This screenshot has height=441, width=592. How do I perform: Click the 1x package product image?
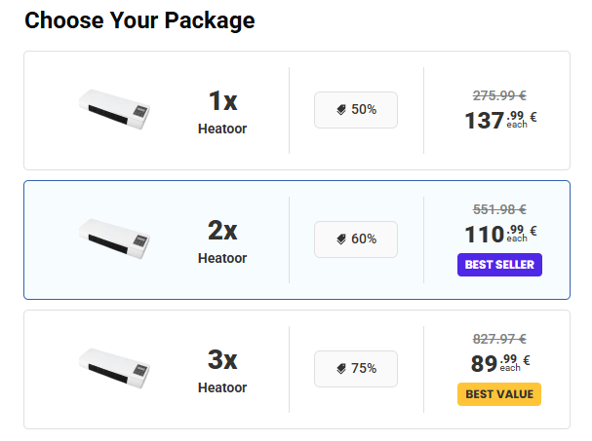[x=113, y=108]
